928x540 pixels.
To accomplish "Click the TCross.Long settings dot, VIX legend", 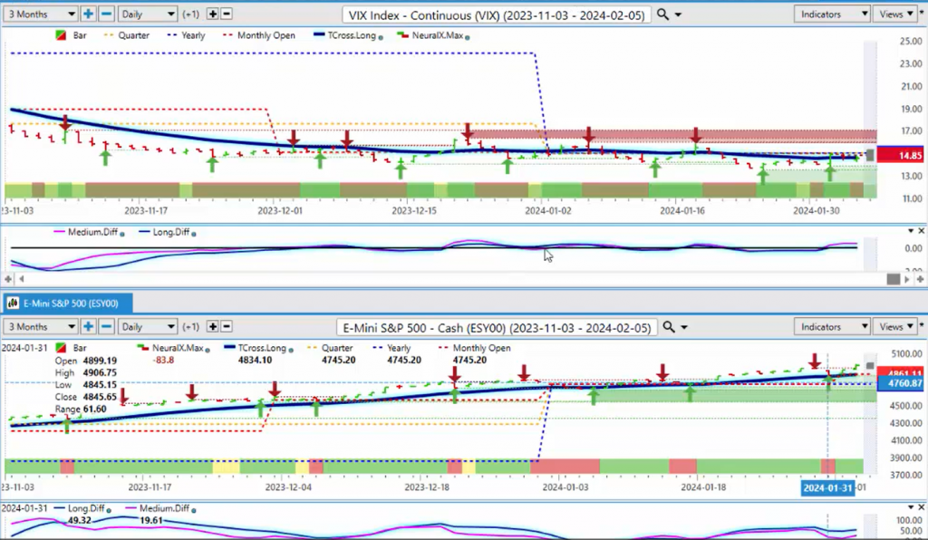I will 381,37.
